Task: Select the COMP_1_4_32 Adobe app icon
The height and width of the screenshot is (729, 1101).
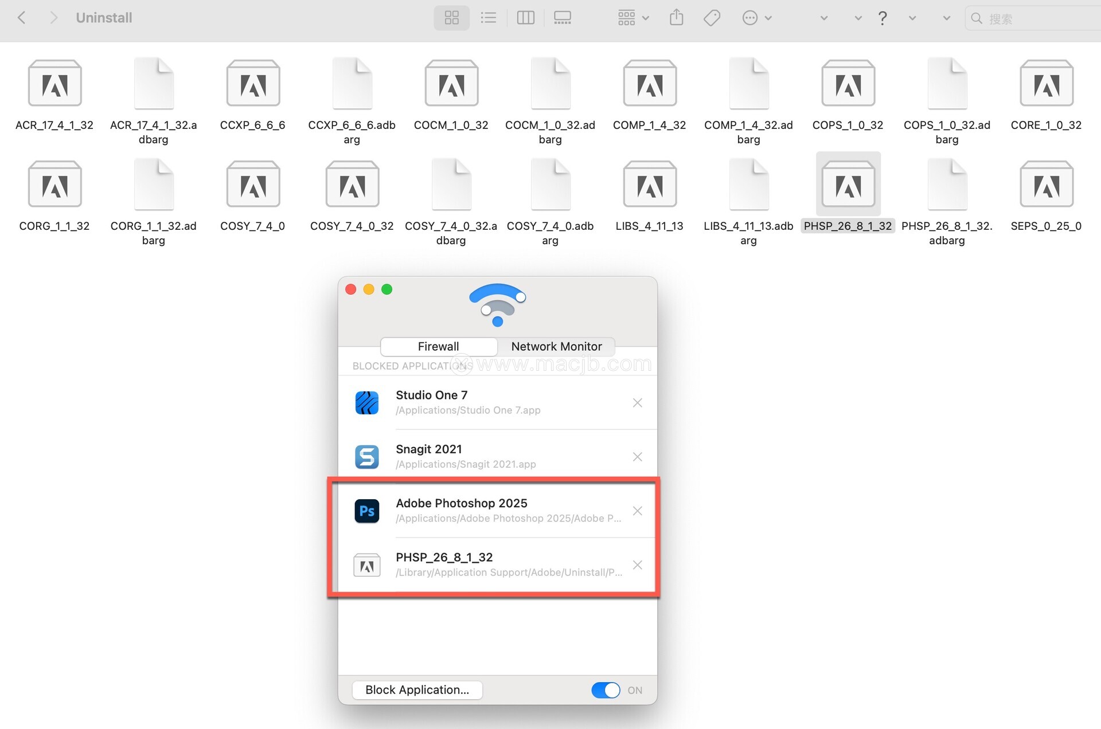Action: (650, 84)
